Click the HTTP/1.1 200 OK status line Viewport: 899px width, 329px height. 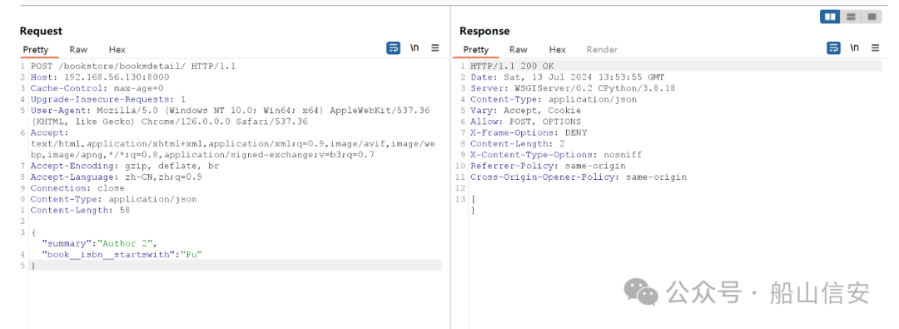[513, 66]
